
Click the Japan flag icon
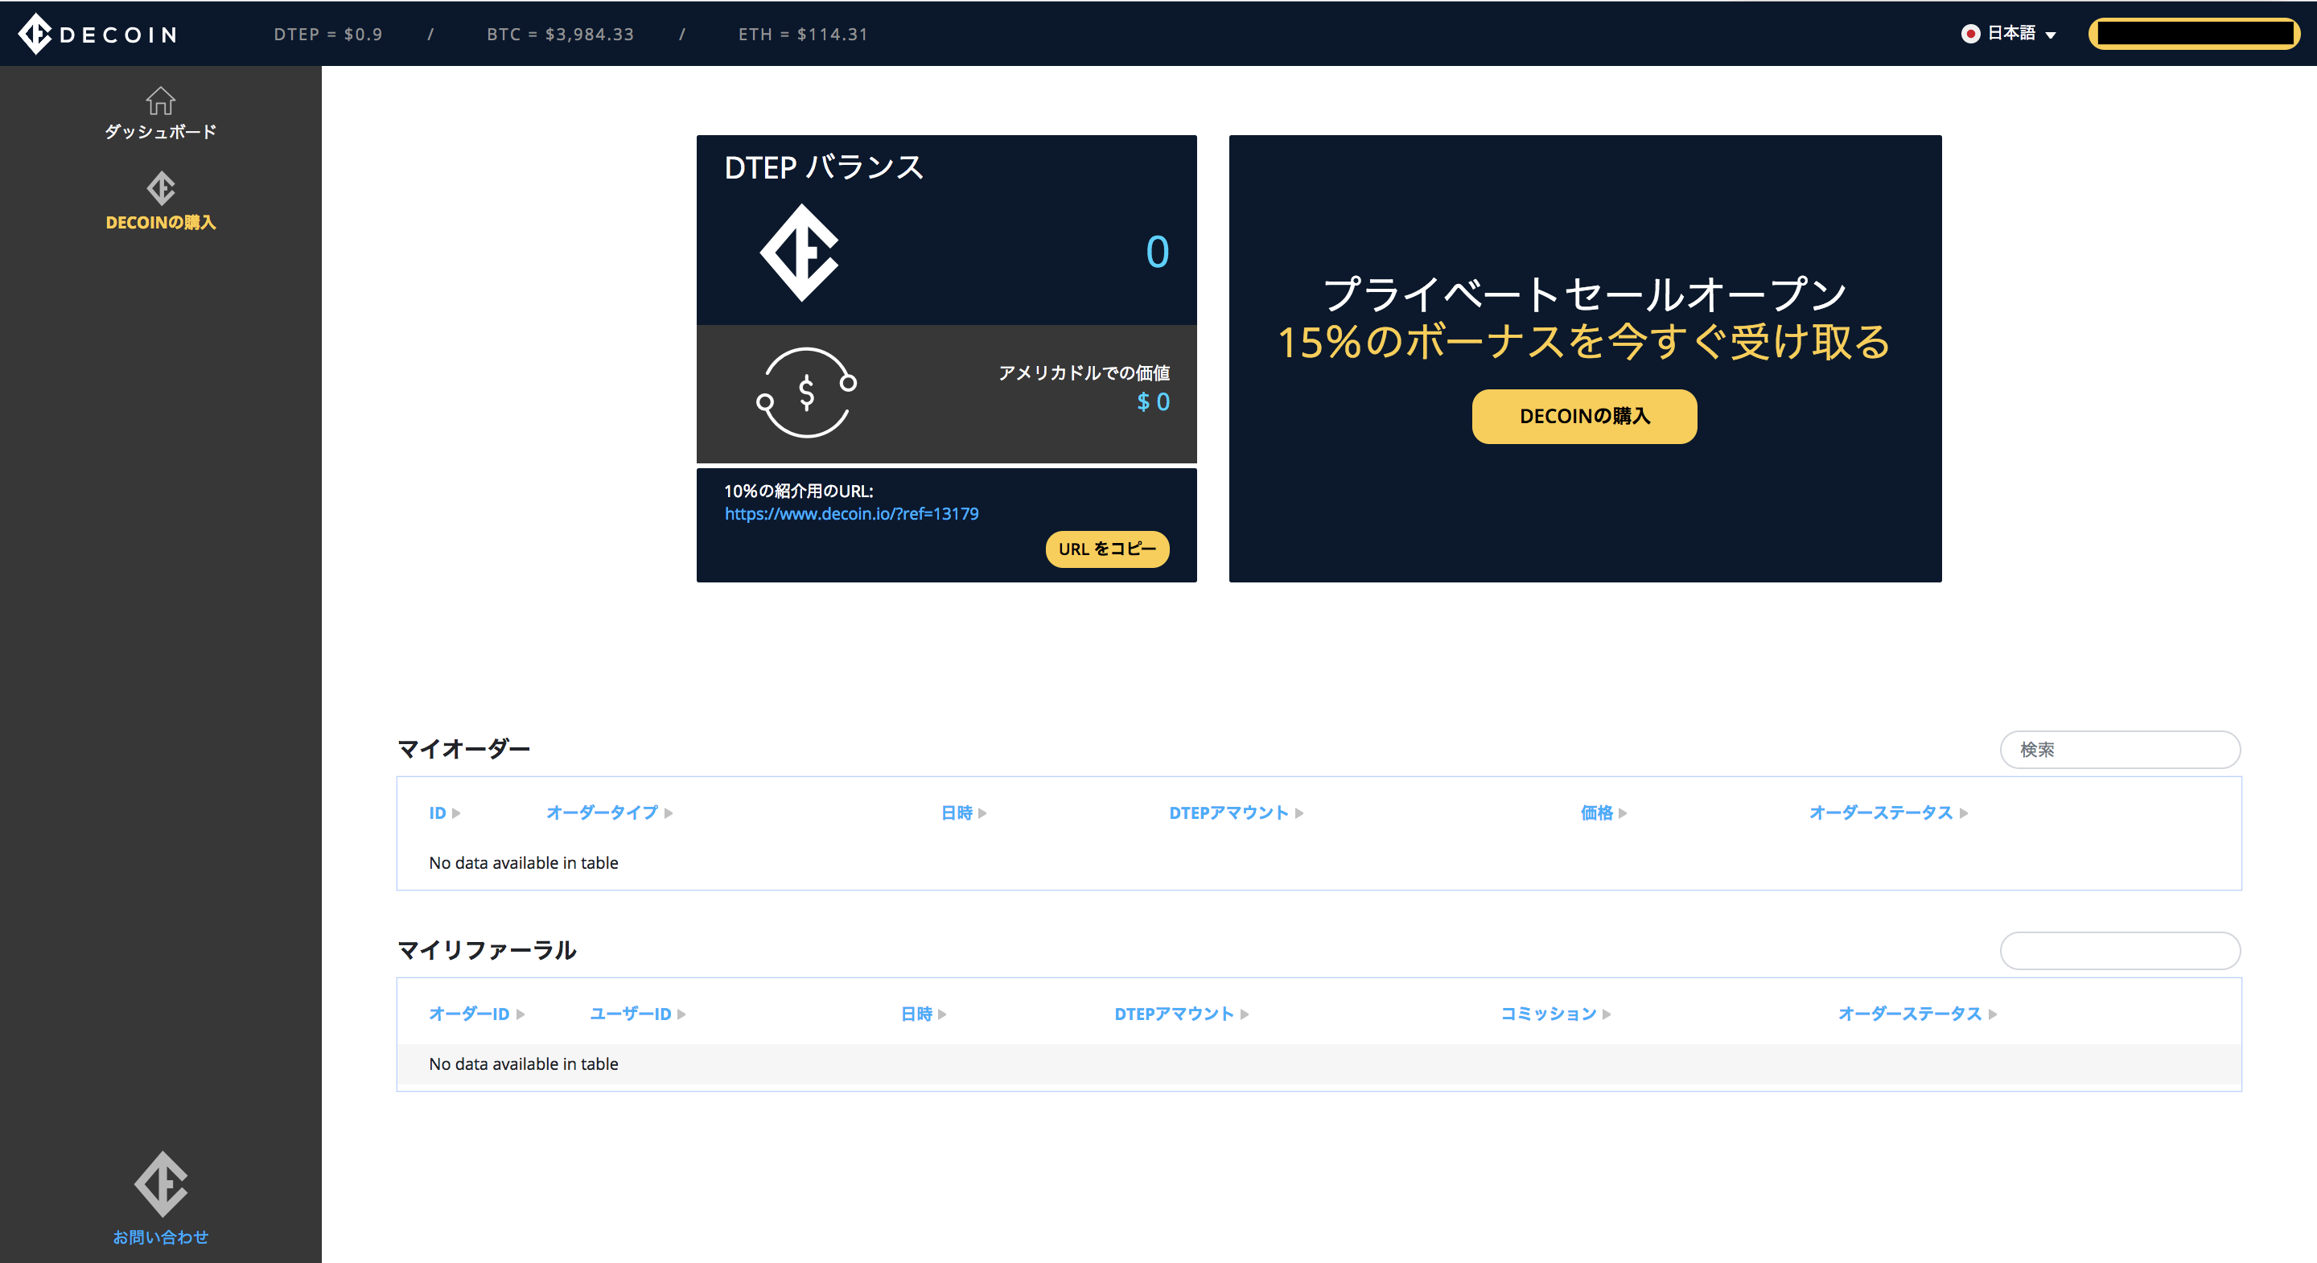tap(1969, 34)
